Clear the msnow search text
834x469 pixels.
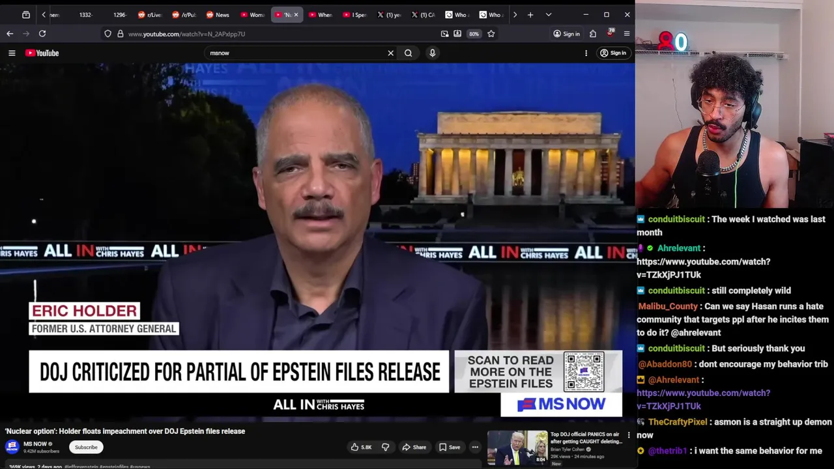coord(390,53)
